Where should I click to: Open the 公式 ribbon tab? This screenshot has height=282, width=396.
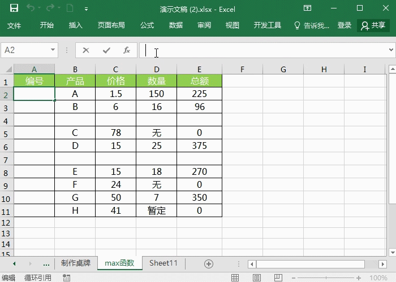pos(147,25)
